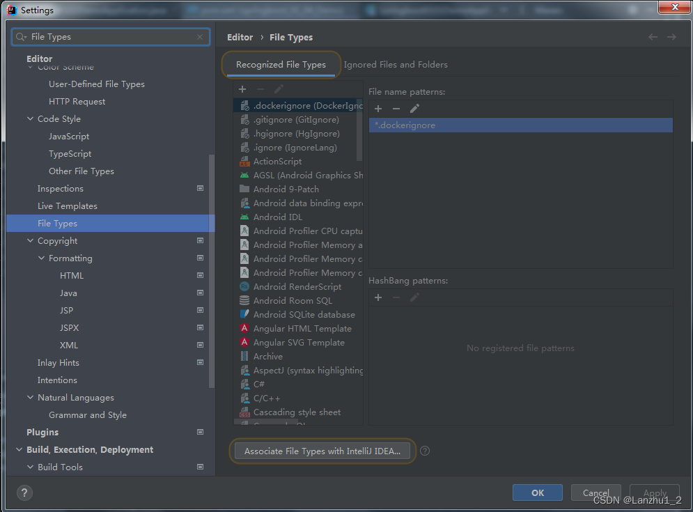Image resolution: width=693 pixels, height=512 pixels.
Task: Select TypeScript under Code Style
Action: pos(70,154)
